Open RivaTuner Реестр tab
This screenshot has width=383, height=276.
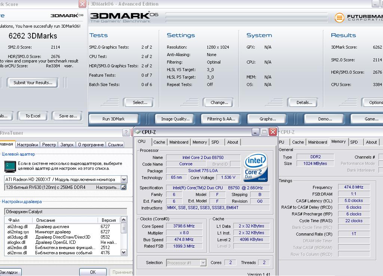pos(49,145)
